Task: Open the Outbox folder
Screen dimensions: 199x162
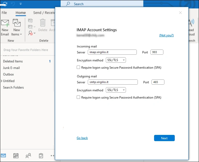Action: point(8,74)
